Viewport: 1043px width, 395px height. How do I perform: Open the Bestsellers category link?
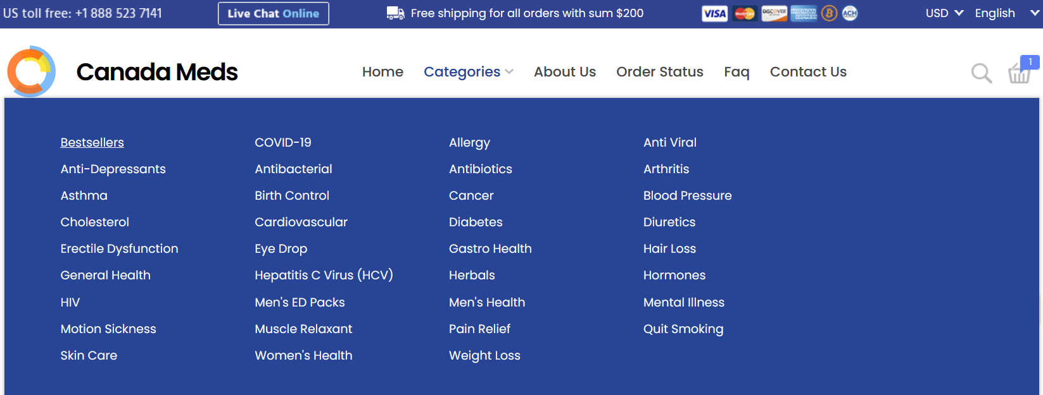coord(92,143)
